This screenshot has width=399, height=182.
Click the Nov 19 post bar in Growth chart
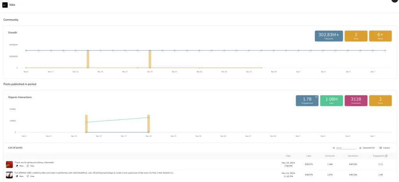click(150, 59)
